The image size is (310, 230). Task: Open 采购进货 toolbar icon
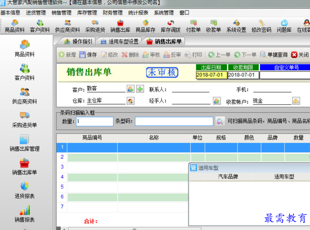coord(95,26)
